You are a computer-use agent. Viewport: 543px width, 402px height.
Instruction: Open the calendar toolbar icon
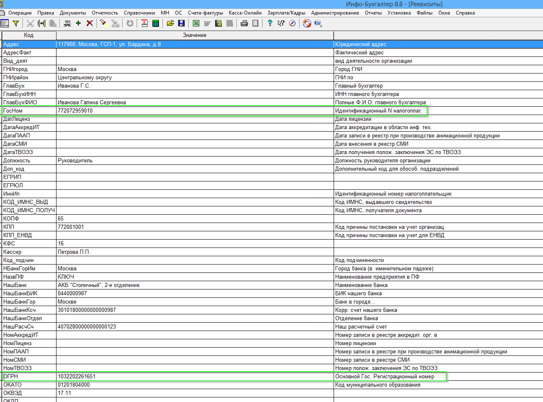[x=144, y=23]
